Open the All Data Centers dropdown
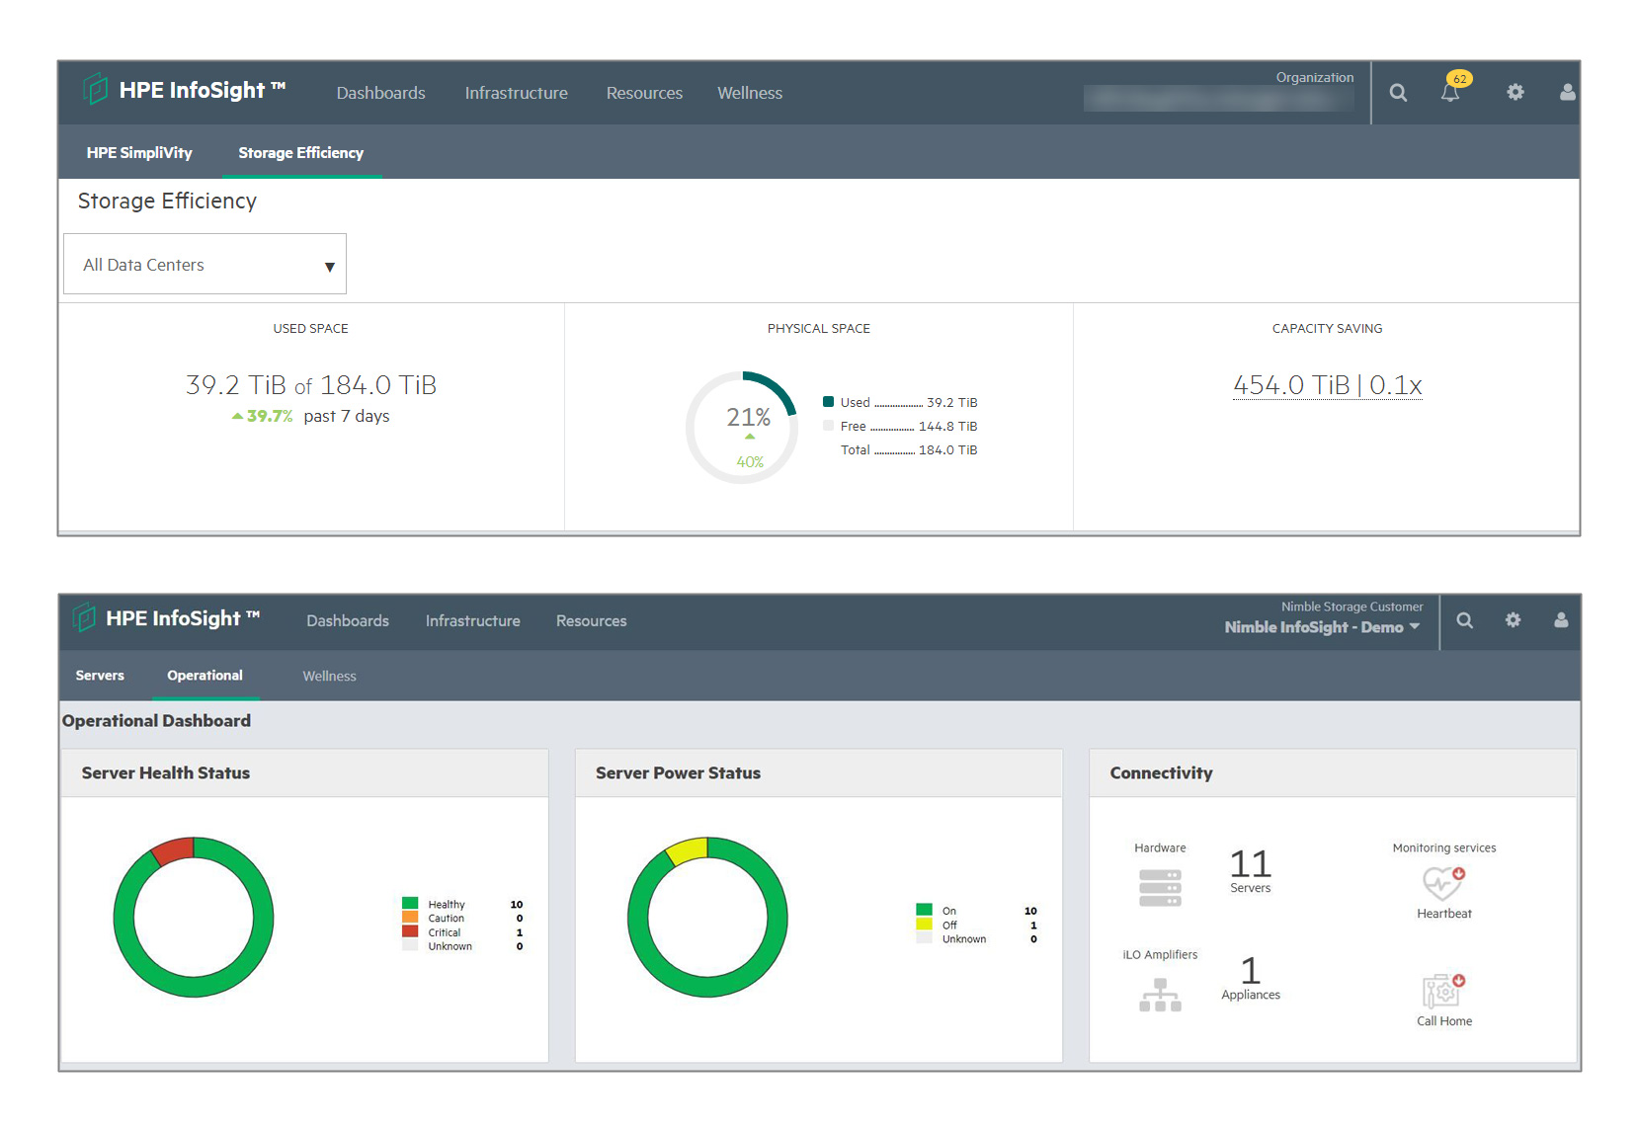This screenshot has width=1638, height=1130. 205,264
